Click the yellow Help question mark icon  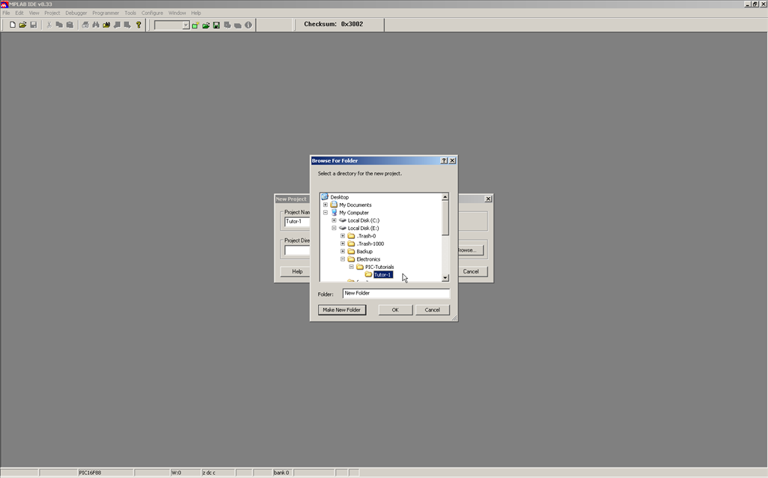pos(139,25)
